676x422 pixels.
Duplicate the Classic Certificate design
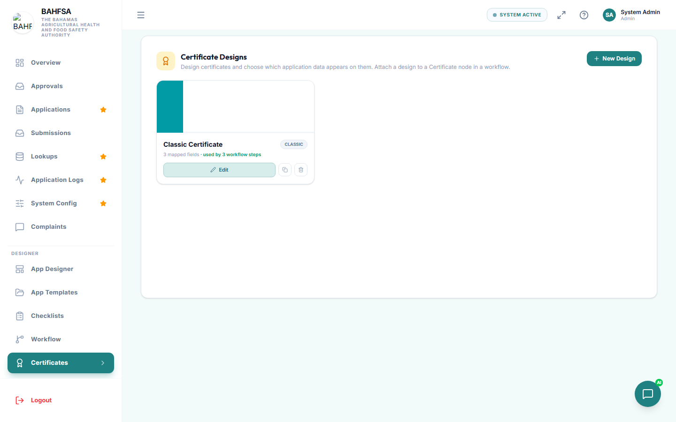pyautogui.click(x=285, y=170)
